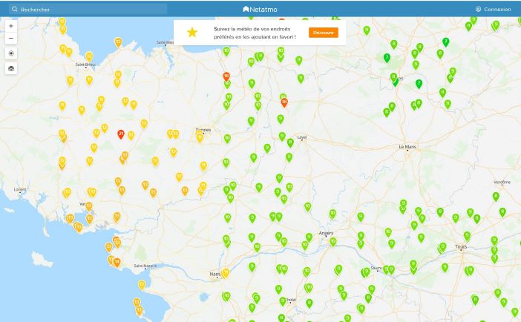Screen dimensions: 521x322
Task: Open the Connexion login link
Action: (x=493, y=9)
